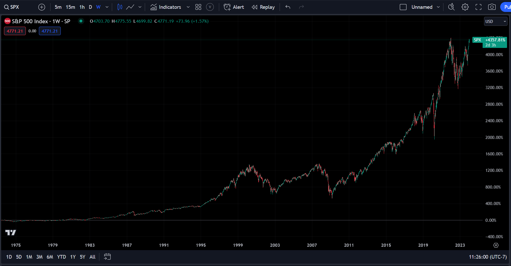Image resolution: width=511 pixels, height=266 pixels.
Task: Expand the layout management dropdown arrow
Action: coord(438,7)
